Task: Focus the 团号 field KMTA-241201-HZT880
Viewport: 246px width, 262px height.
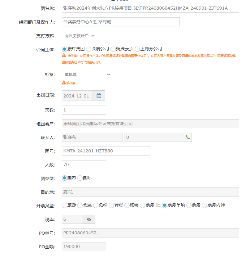Action: click(106, 151)
